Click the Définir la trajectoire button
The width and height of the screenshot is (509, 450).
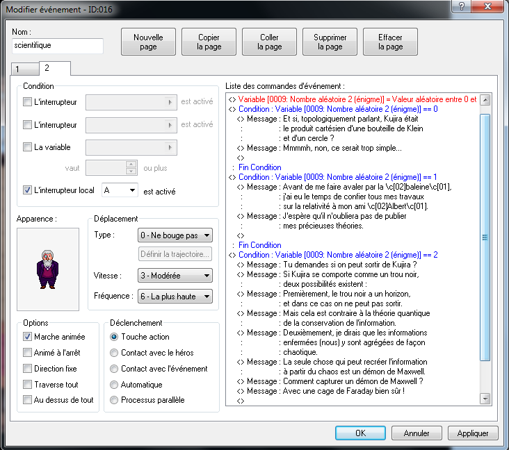175,254
